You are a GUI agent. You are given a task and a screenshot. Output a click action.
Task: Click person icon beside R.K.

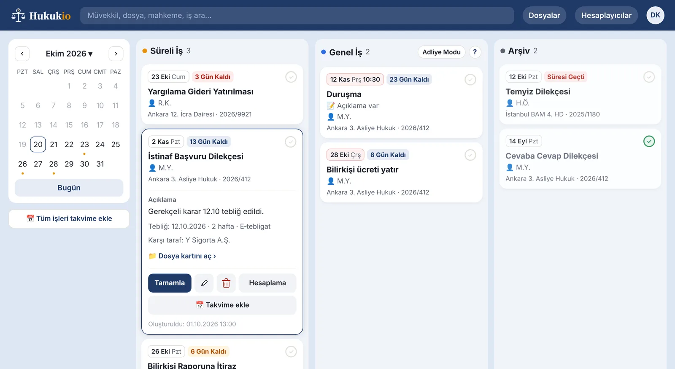tap(152, 103)
